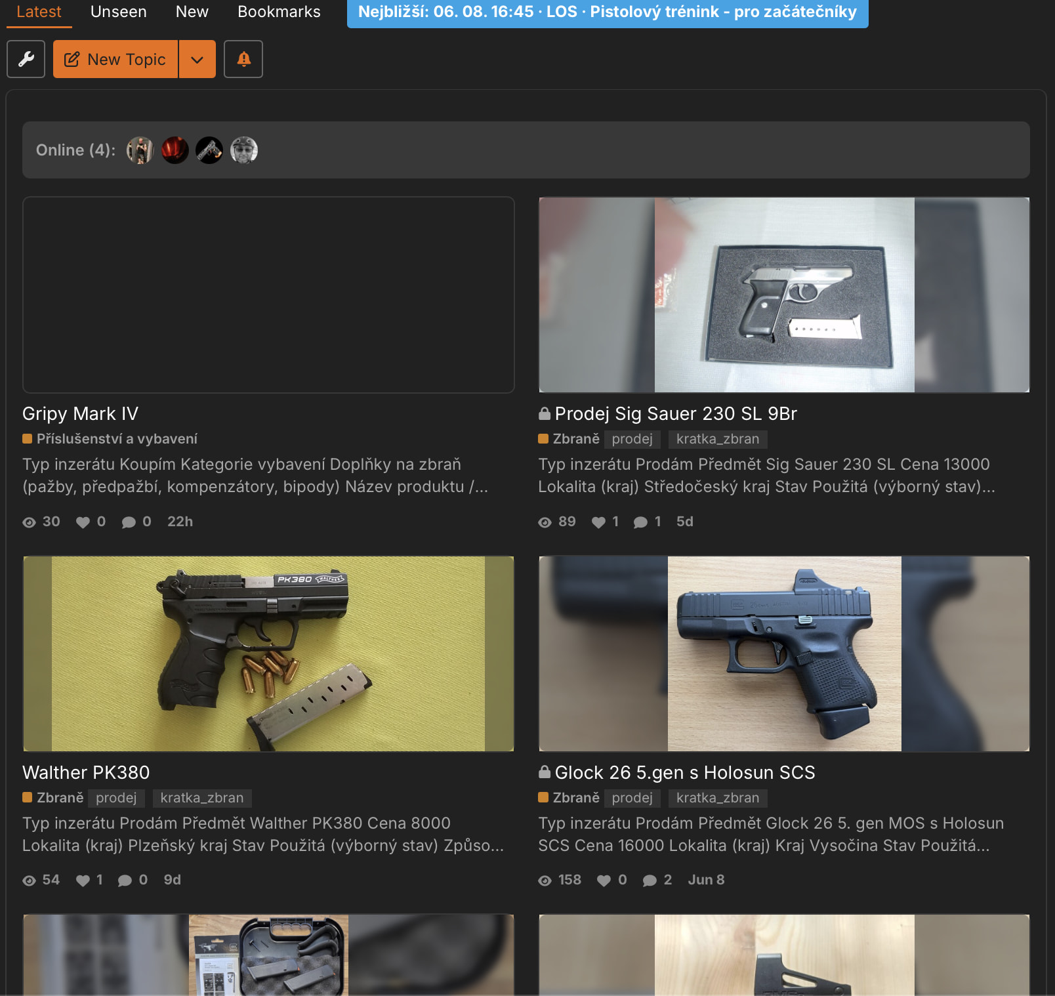Open the black pistol online user avatar
Viewport: 1055px width, 996px height.
click(x=209, y=150)
